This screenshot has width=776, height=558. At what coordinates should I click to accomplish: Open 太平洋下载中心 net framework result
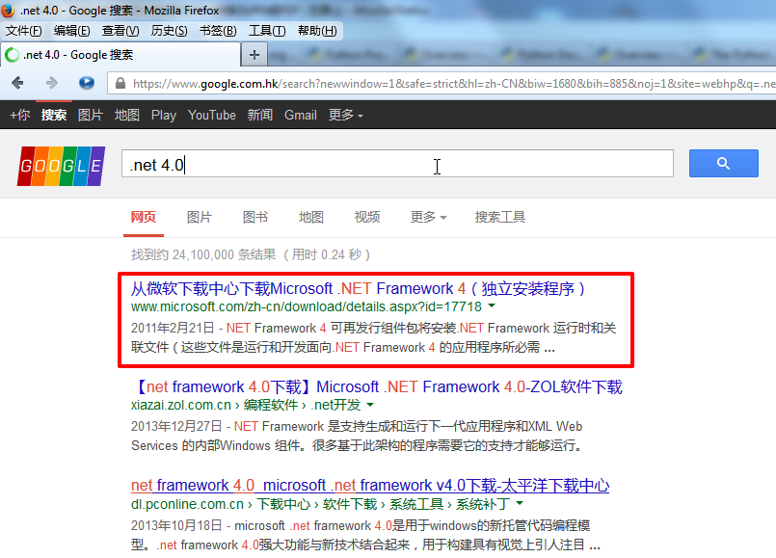(x=370, y=485)
